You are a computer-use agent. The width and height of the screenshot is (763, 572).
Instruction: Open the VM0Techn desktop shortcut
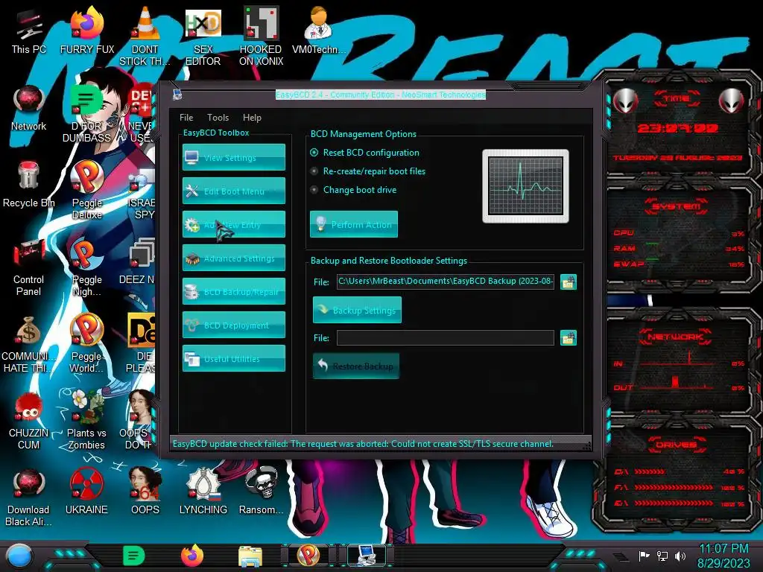pyautogui.click(x=319, y=31)
